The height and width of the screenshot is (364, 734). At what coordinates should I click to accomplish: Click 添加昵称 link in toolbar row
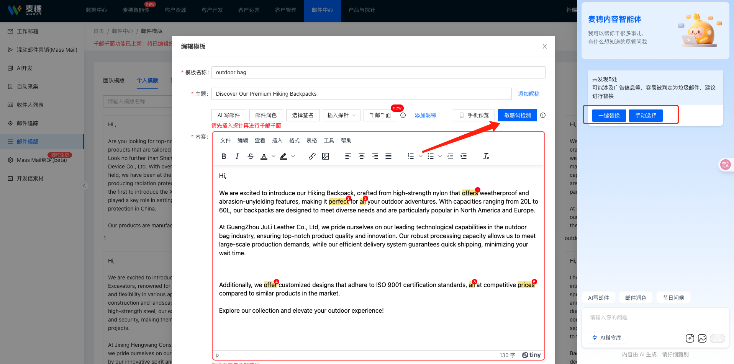point(425,115)
